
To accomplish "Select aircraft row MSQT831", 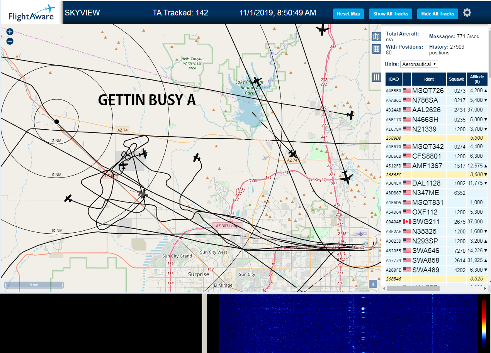I will pyautogui.click(x=437, y=203).
